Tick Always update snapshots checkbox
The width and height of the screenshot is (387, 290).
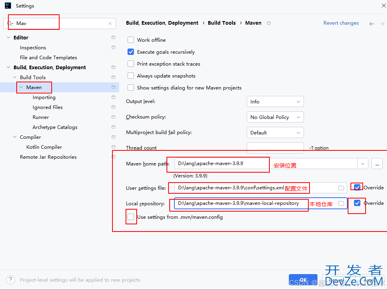(131, 76)
